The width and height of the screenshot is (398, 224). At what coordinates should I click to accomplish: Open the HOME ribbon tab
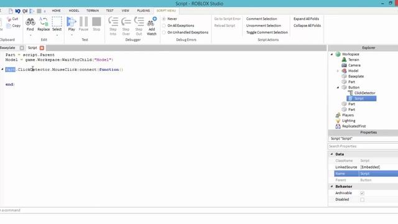pos(56,11)
